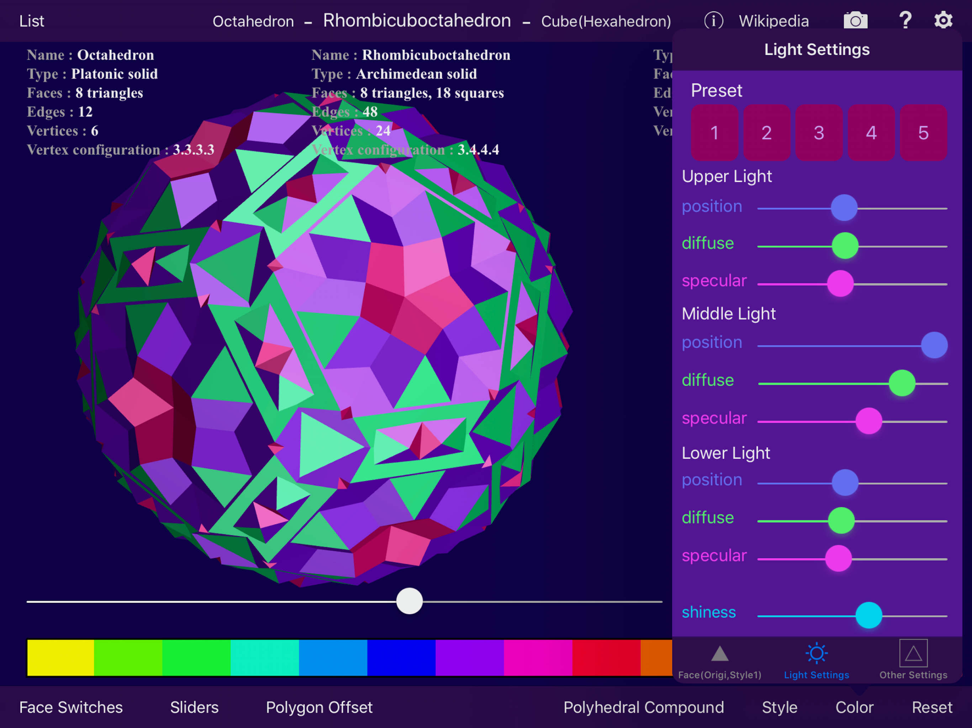Click the Reset button
The image size is (972, 728).
(x=931, y=707)
